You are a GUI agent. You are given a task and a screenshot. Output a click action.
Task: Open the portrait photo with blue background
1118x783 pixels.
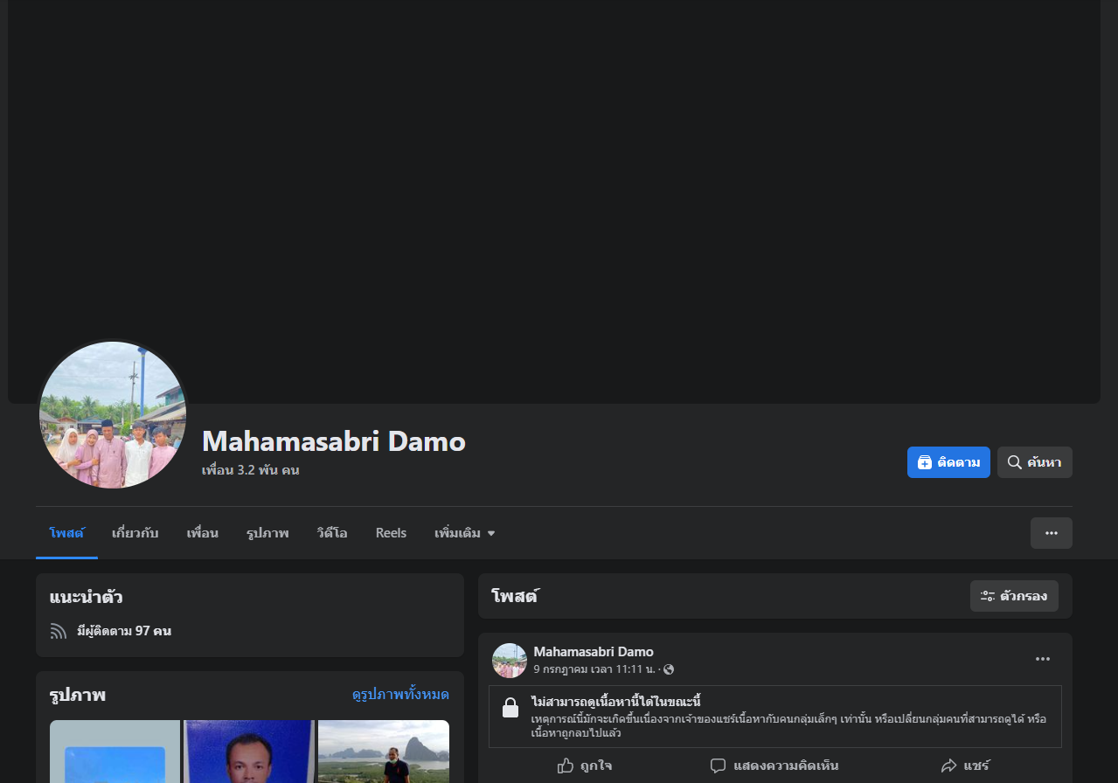[249, 752]
